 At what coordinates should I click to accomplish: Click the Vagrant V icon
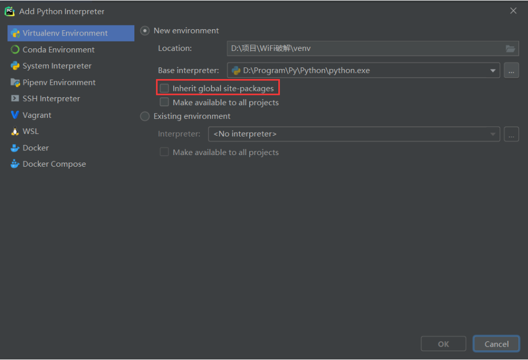point(15,115)
